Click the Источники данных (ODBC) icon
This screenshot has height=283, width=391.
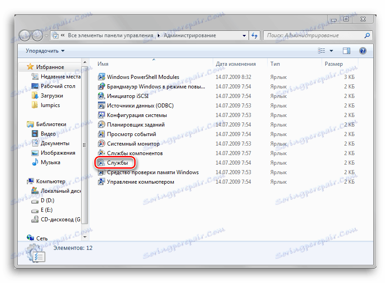pos(101,106)
